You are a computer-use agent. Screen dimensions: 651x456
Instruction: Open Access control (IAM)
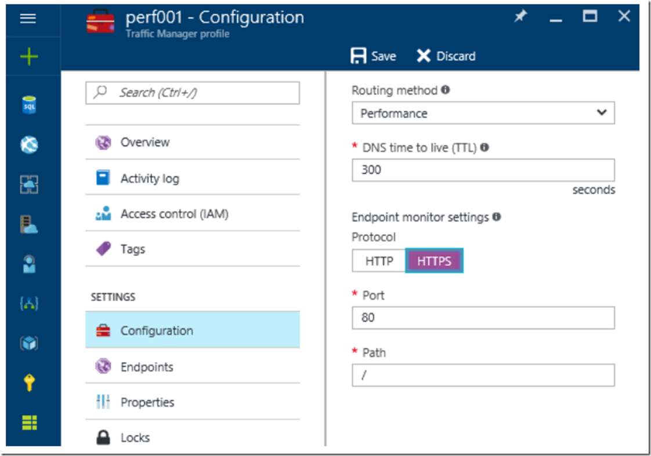click(193, 214)
